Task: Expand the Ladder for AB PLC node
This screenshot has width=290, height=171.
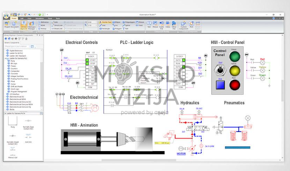Action: 5,53
